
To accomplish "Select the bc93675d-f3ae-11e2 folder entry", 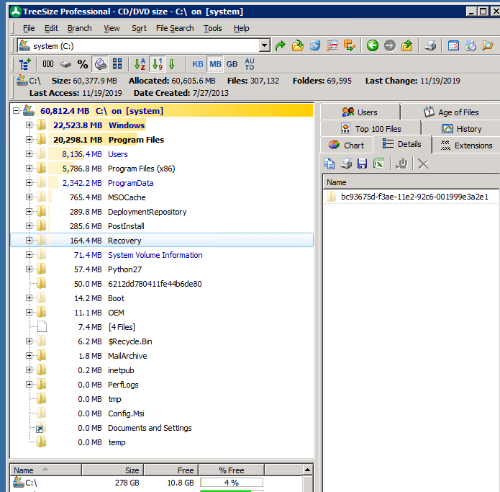I will 414,197.
